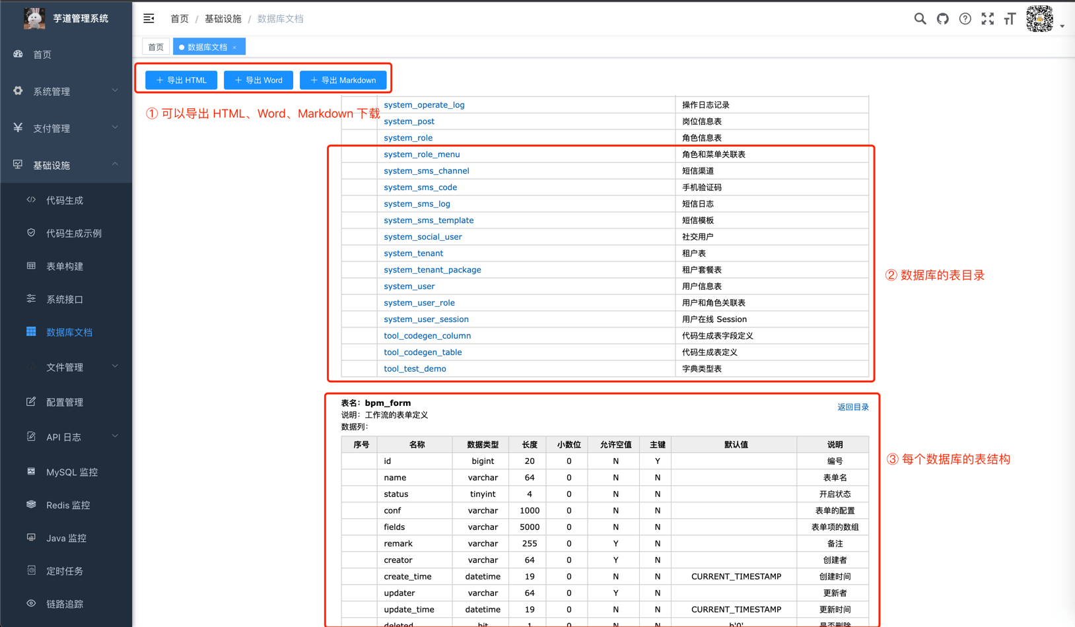Click the search magnifier icon in header
This screenshot has height=627, width=1075.
(920, 19)
